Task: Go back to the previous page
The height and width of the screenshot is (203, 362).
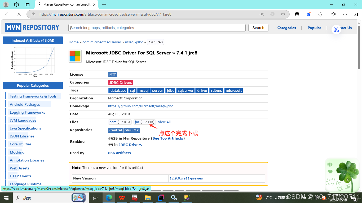Action: [x=7, y=14]
